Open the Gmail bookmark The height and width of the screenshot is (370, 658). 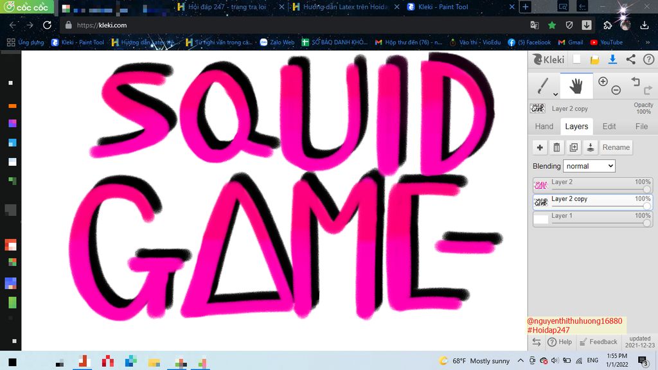(571, 42)
